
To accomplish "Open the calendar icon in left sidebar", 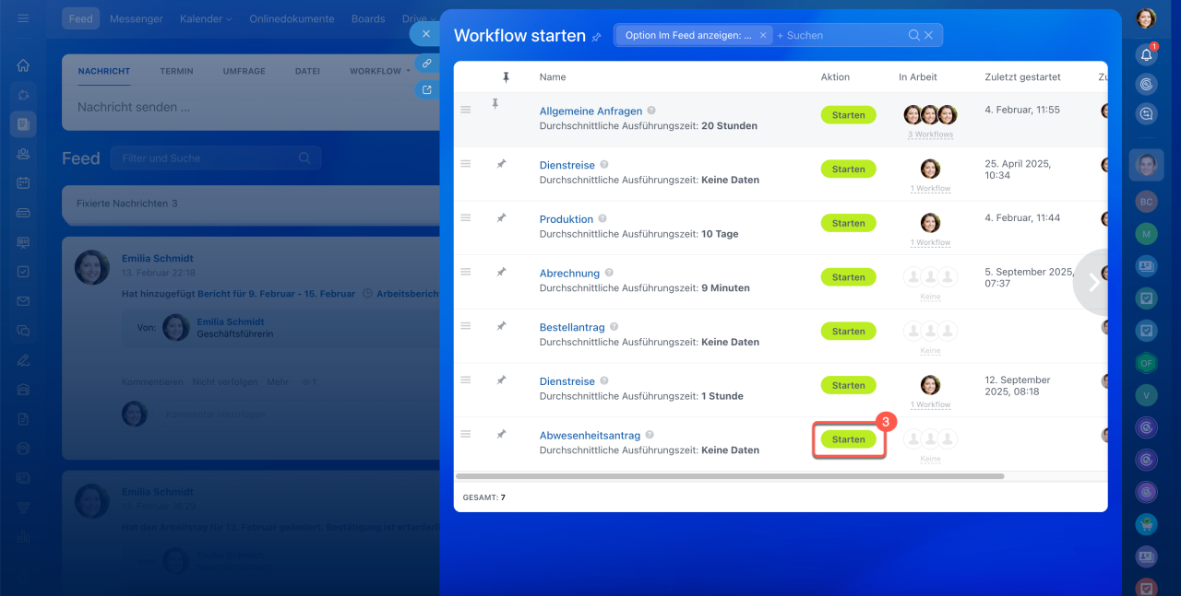I will point(23,183).
